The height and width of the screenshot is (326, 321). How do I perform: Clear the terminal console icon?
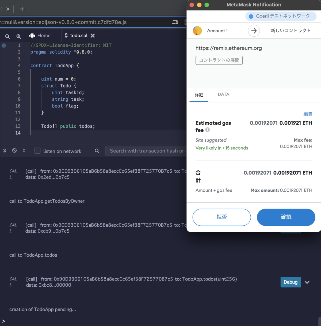[14, 151]
